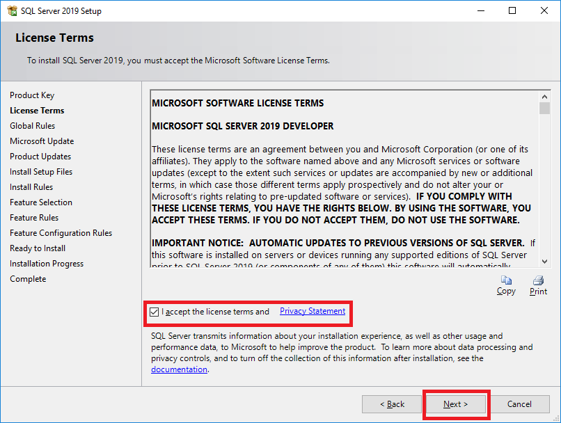This screenshot has width=561, height=423.
Task: Select Installation Progress step
Action: click(x=47, y=264)
